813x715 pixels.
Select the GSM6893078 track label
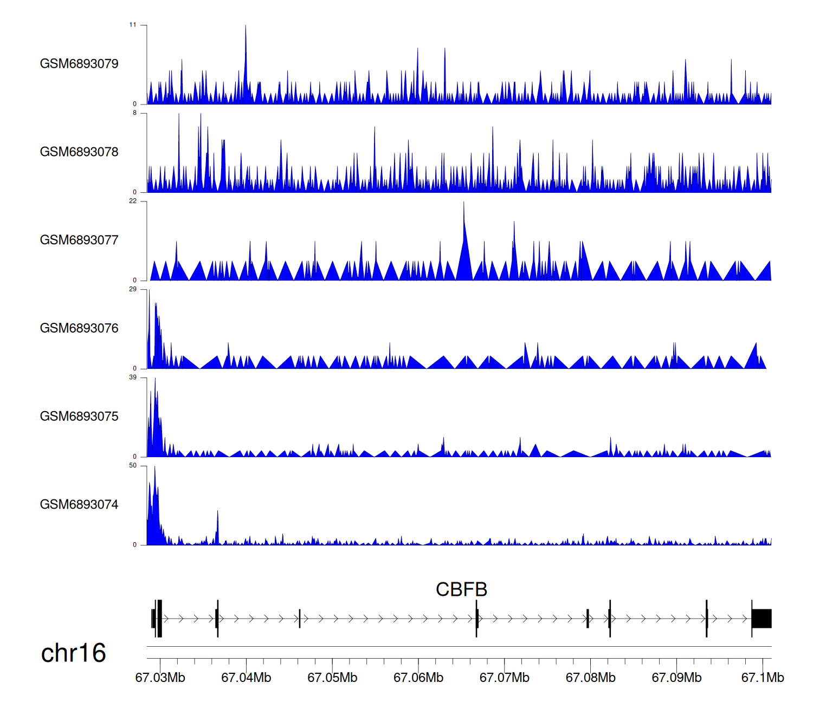point(79,152)
